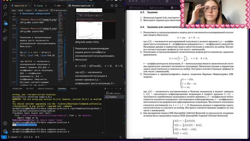Click the master branch in the status bar
The image size is (250, 141).
[x=13, y=137]
